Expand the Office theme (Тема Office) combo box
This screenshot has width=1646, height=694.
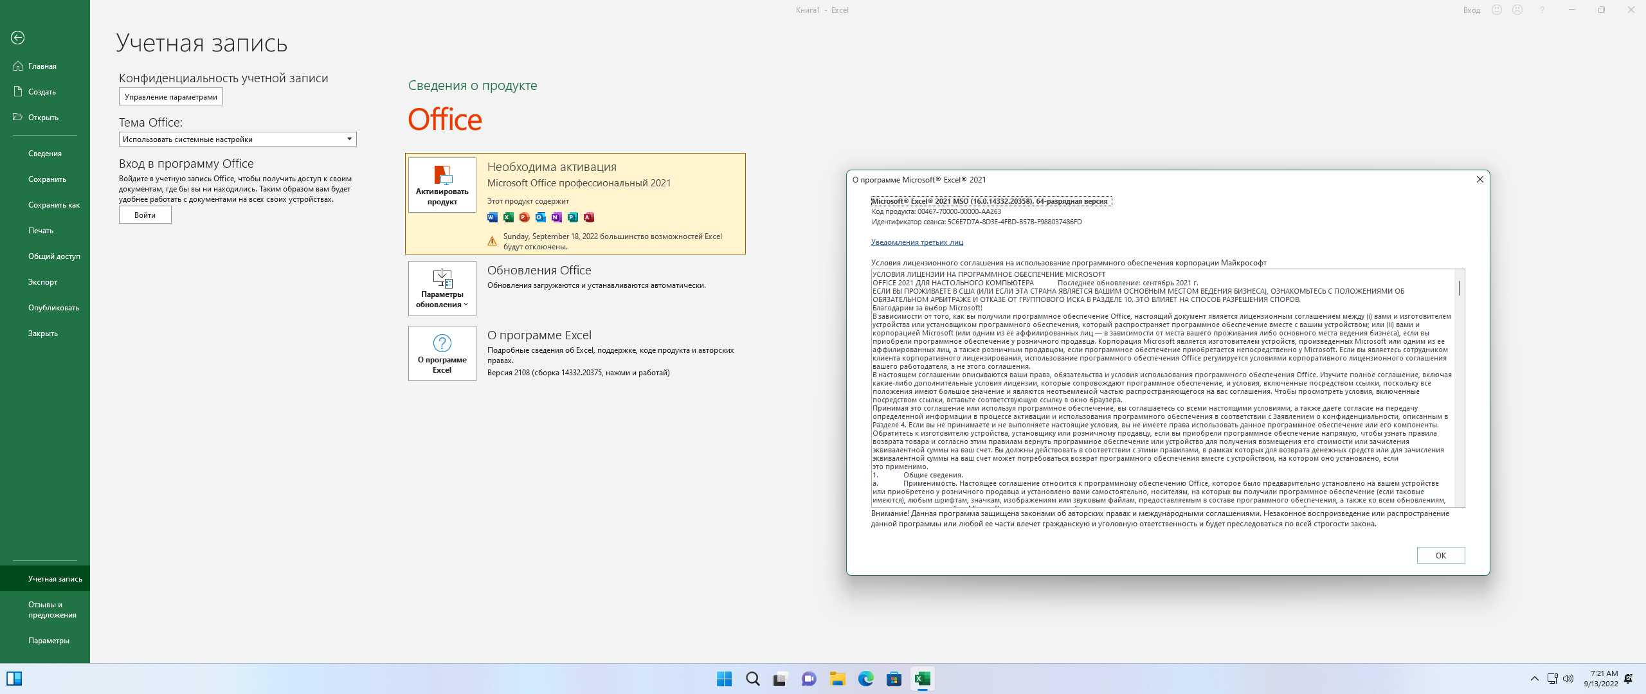point(349,139)
